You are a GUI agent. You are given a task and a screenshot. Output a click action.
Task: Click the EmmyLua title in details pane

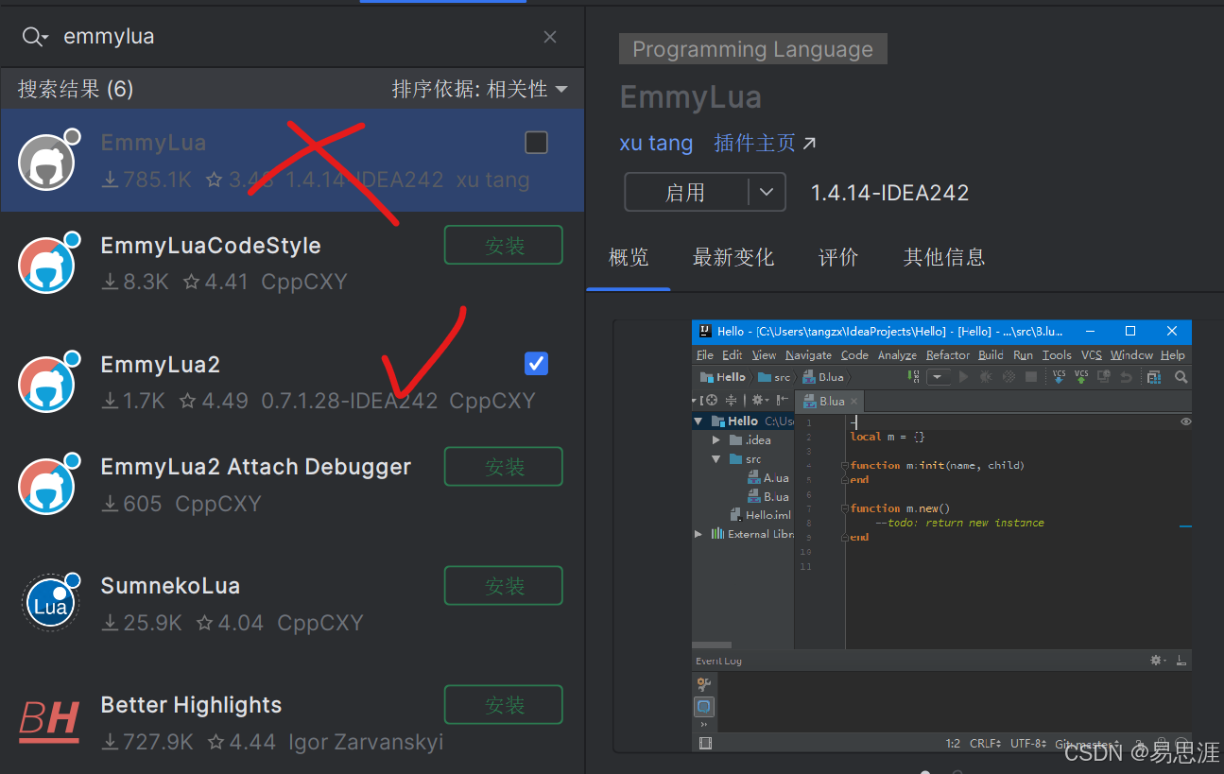pyautogui.click(x=691, y=97)
